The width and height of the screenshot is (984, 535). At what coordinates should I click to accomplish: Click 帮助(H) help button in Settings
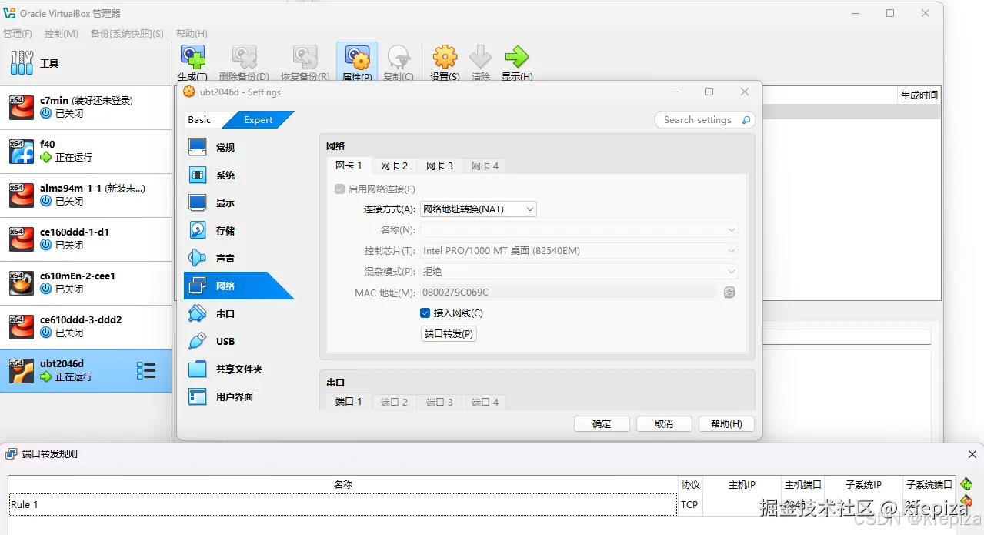coord(726,423)
